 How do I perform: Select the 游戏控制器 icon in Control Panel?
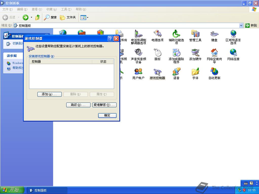pos(157,74)
